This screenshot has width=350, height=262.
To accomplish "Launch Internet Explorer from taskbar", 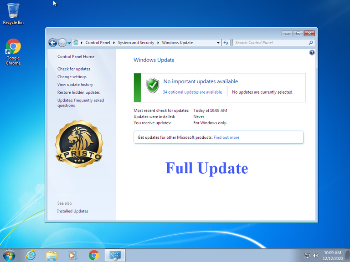I will click(x=31, y=255).
